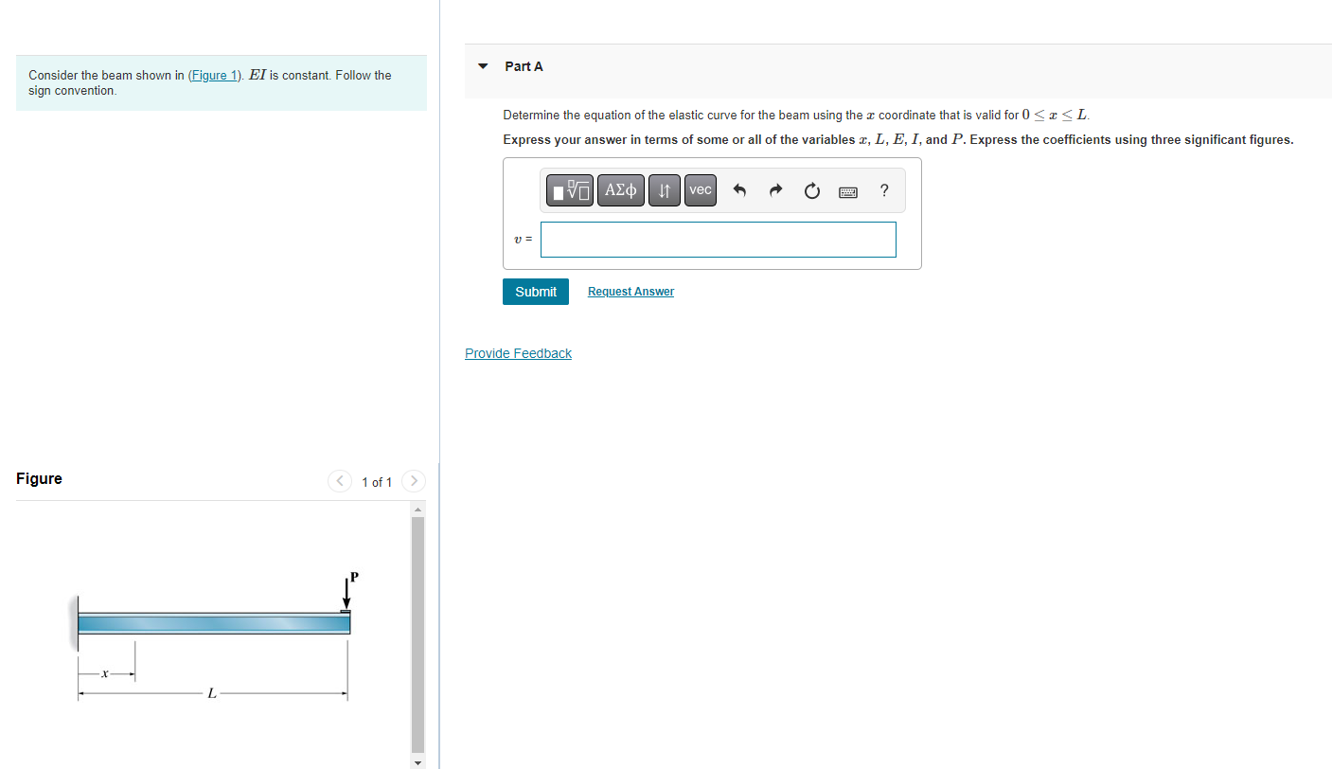
Task: Open the Provide Feedback link
Action: click(x=518, y=353)
